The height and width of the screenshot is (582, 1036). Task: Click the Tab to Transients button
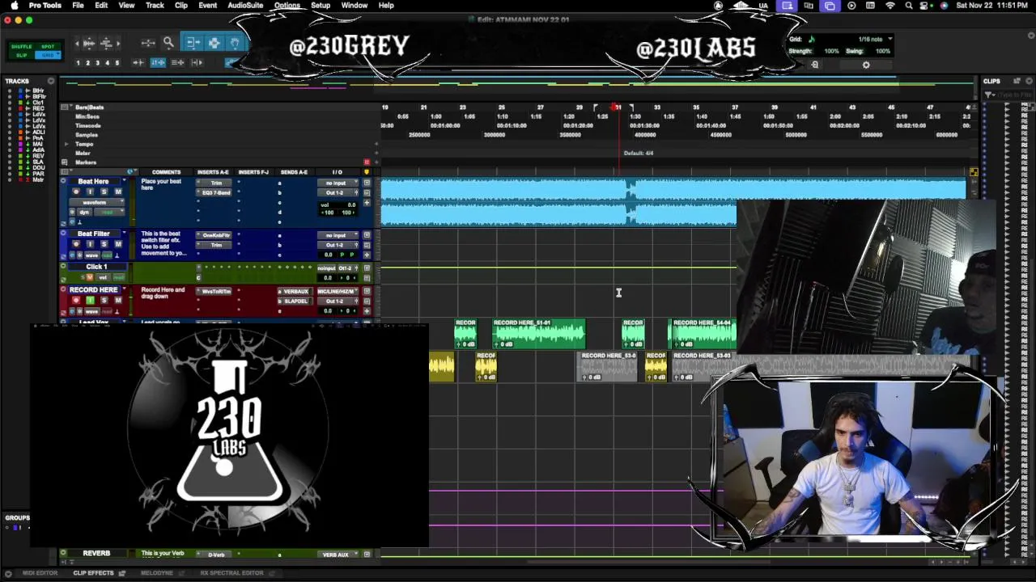click(139, 62)
